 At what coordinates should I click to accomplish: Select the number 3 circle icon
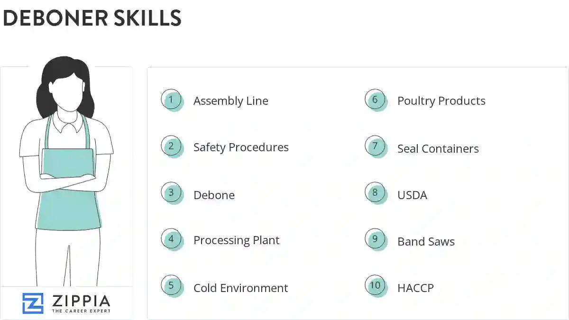click(172, 193)
